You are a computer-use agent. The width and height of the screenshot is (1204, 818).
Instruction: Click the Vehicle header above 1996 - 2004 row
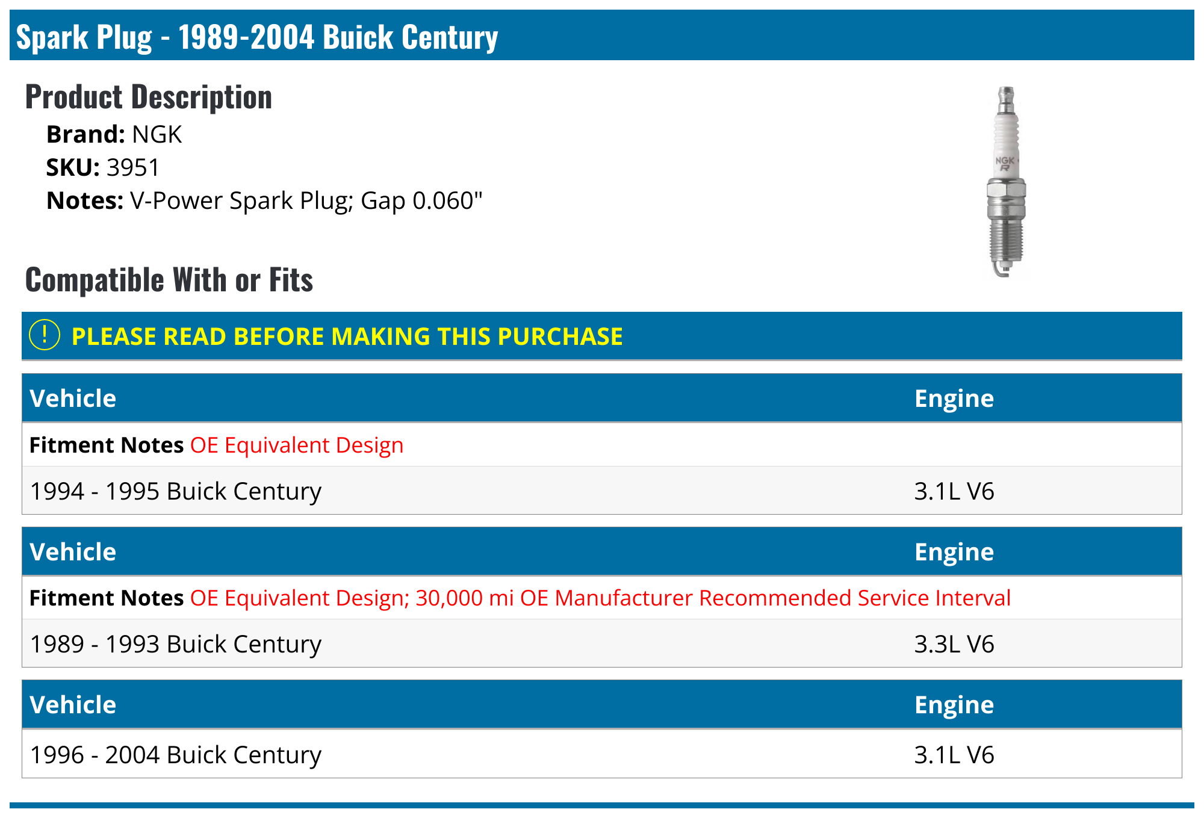coord(73,705)
